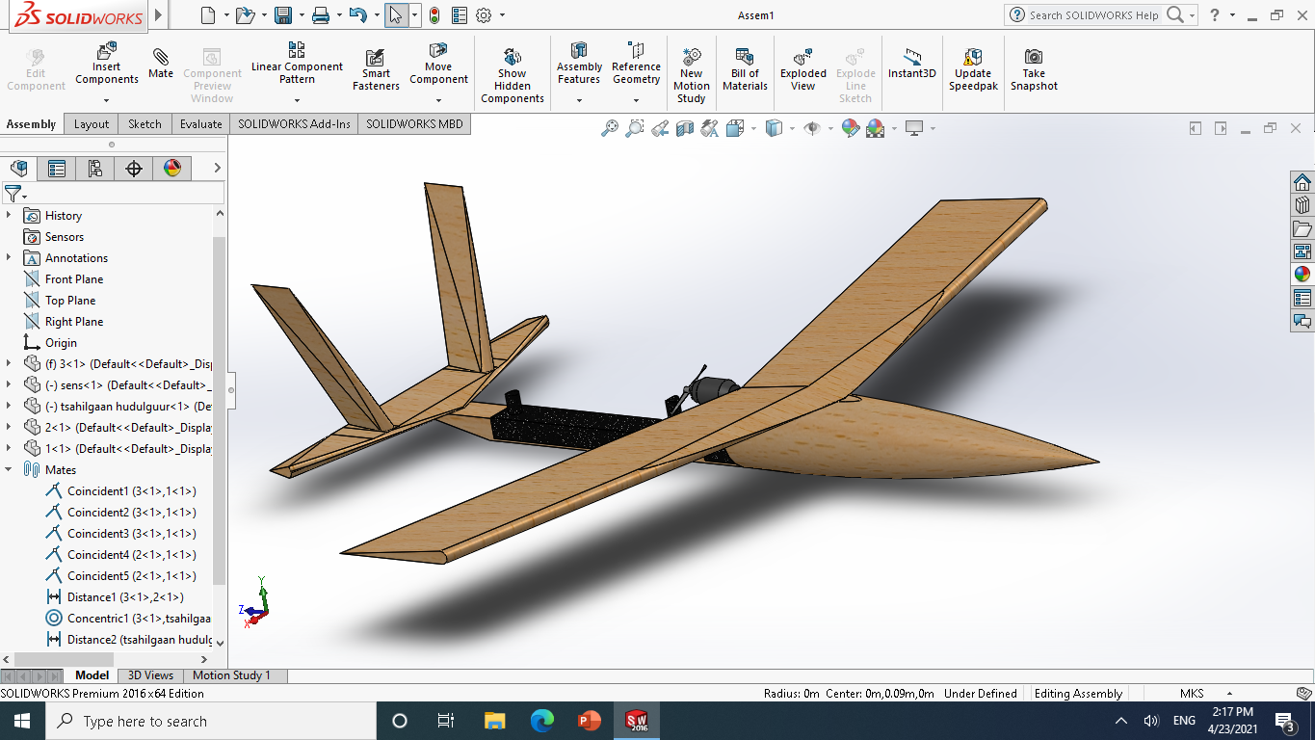This screenshot has width=1315, height=740.
Task: Open the Insert Components tool
Action: coord(106,65)
